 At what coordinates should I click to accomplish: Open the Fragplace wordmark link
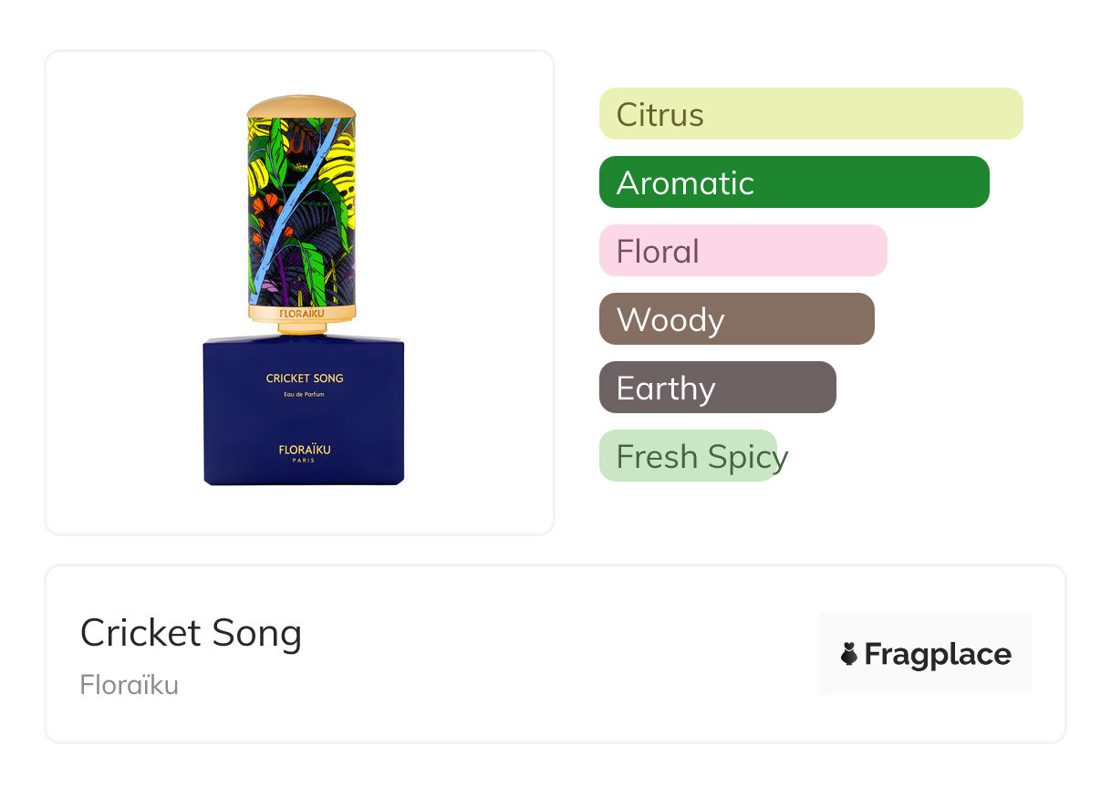[x=938, y=654]
